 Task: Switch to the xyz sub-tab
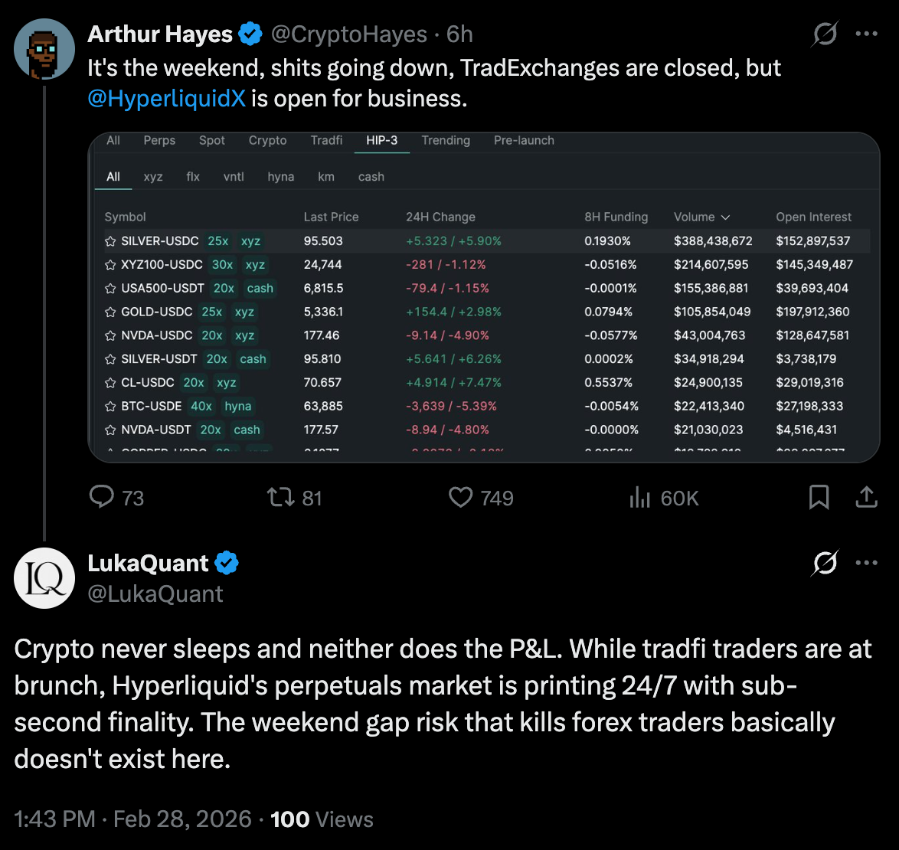153,177
